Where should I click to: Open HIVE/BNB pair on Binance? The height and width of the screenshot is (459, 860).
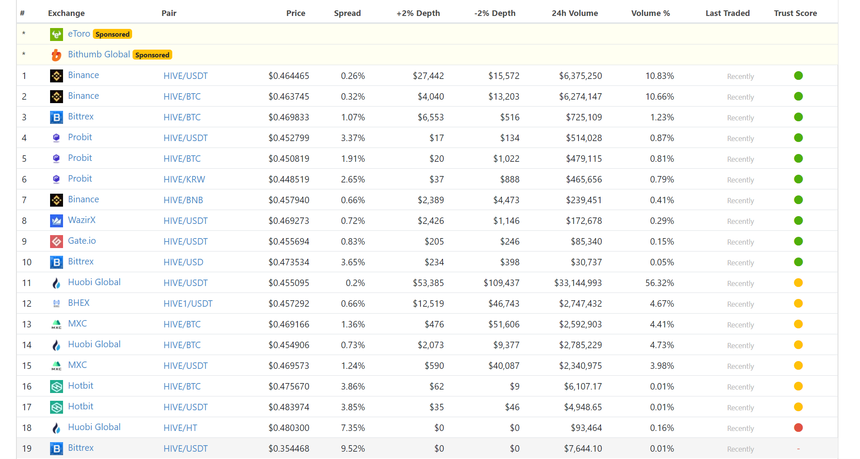pyautogui.click(x=183, y=200)
